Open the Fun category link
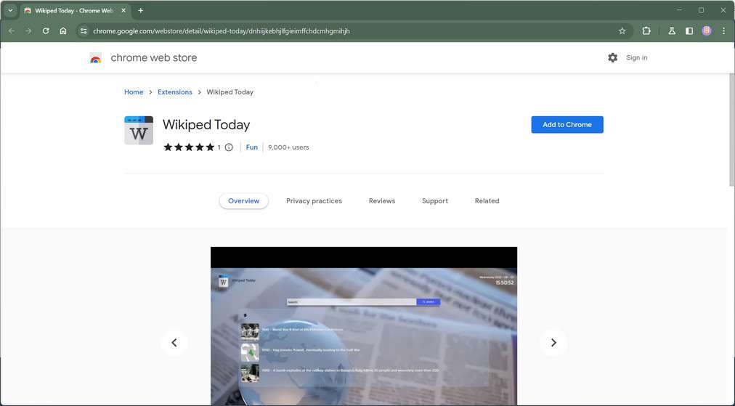Screen dimensions: 735x406 tap(252, 147)
